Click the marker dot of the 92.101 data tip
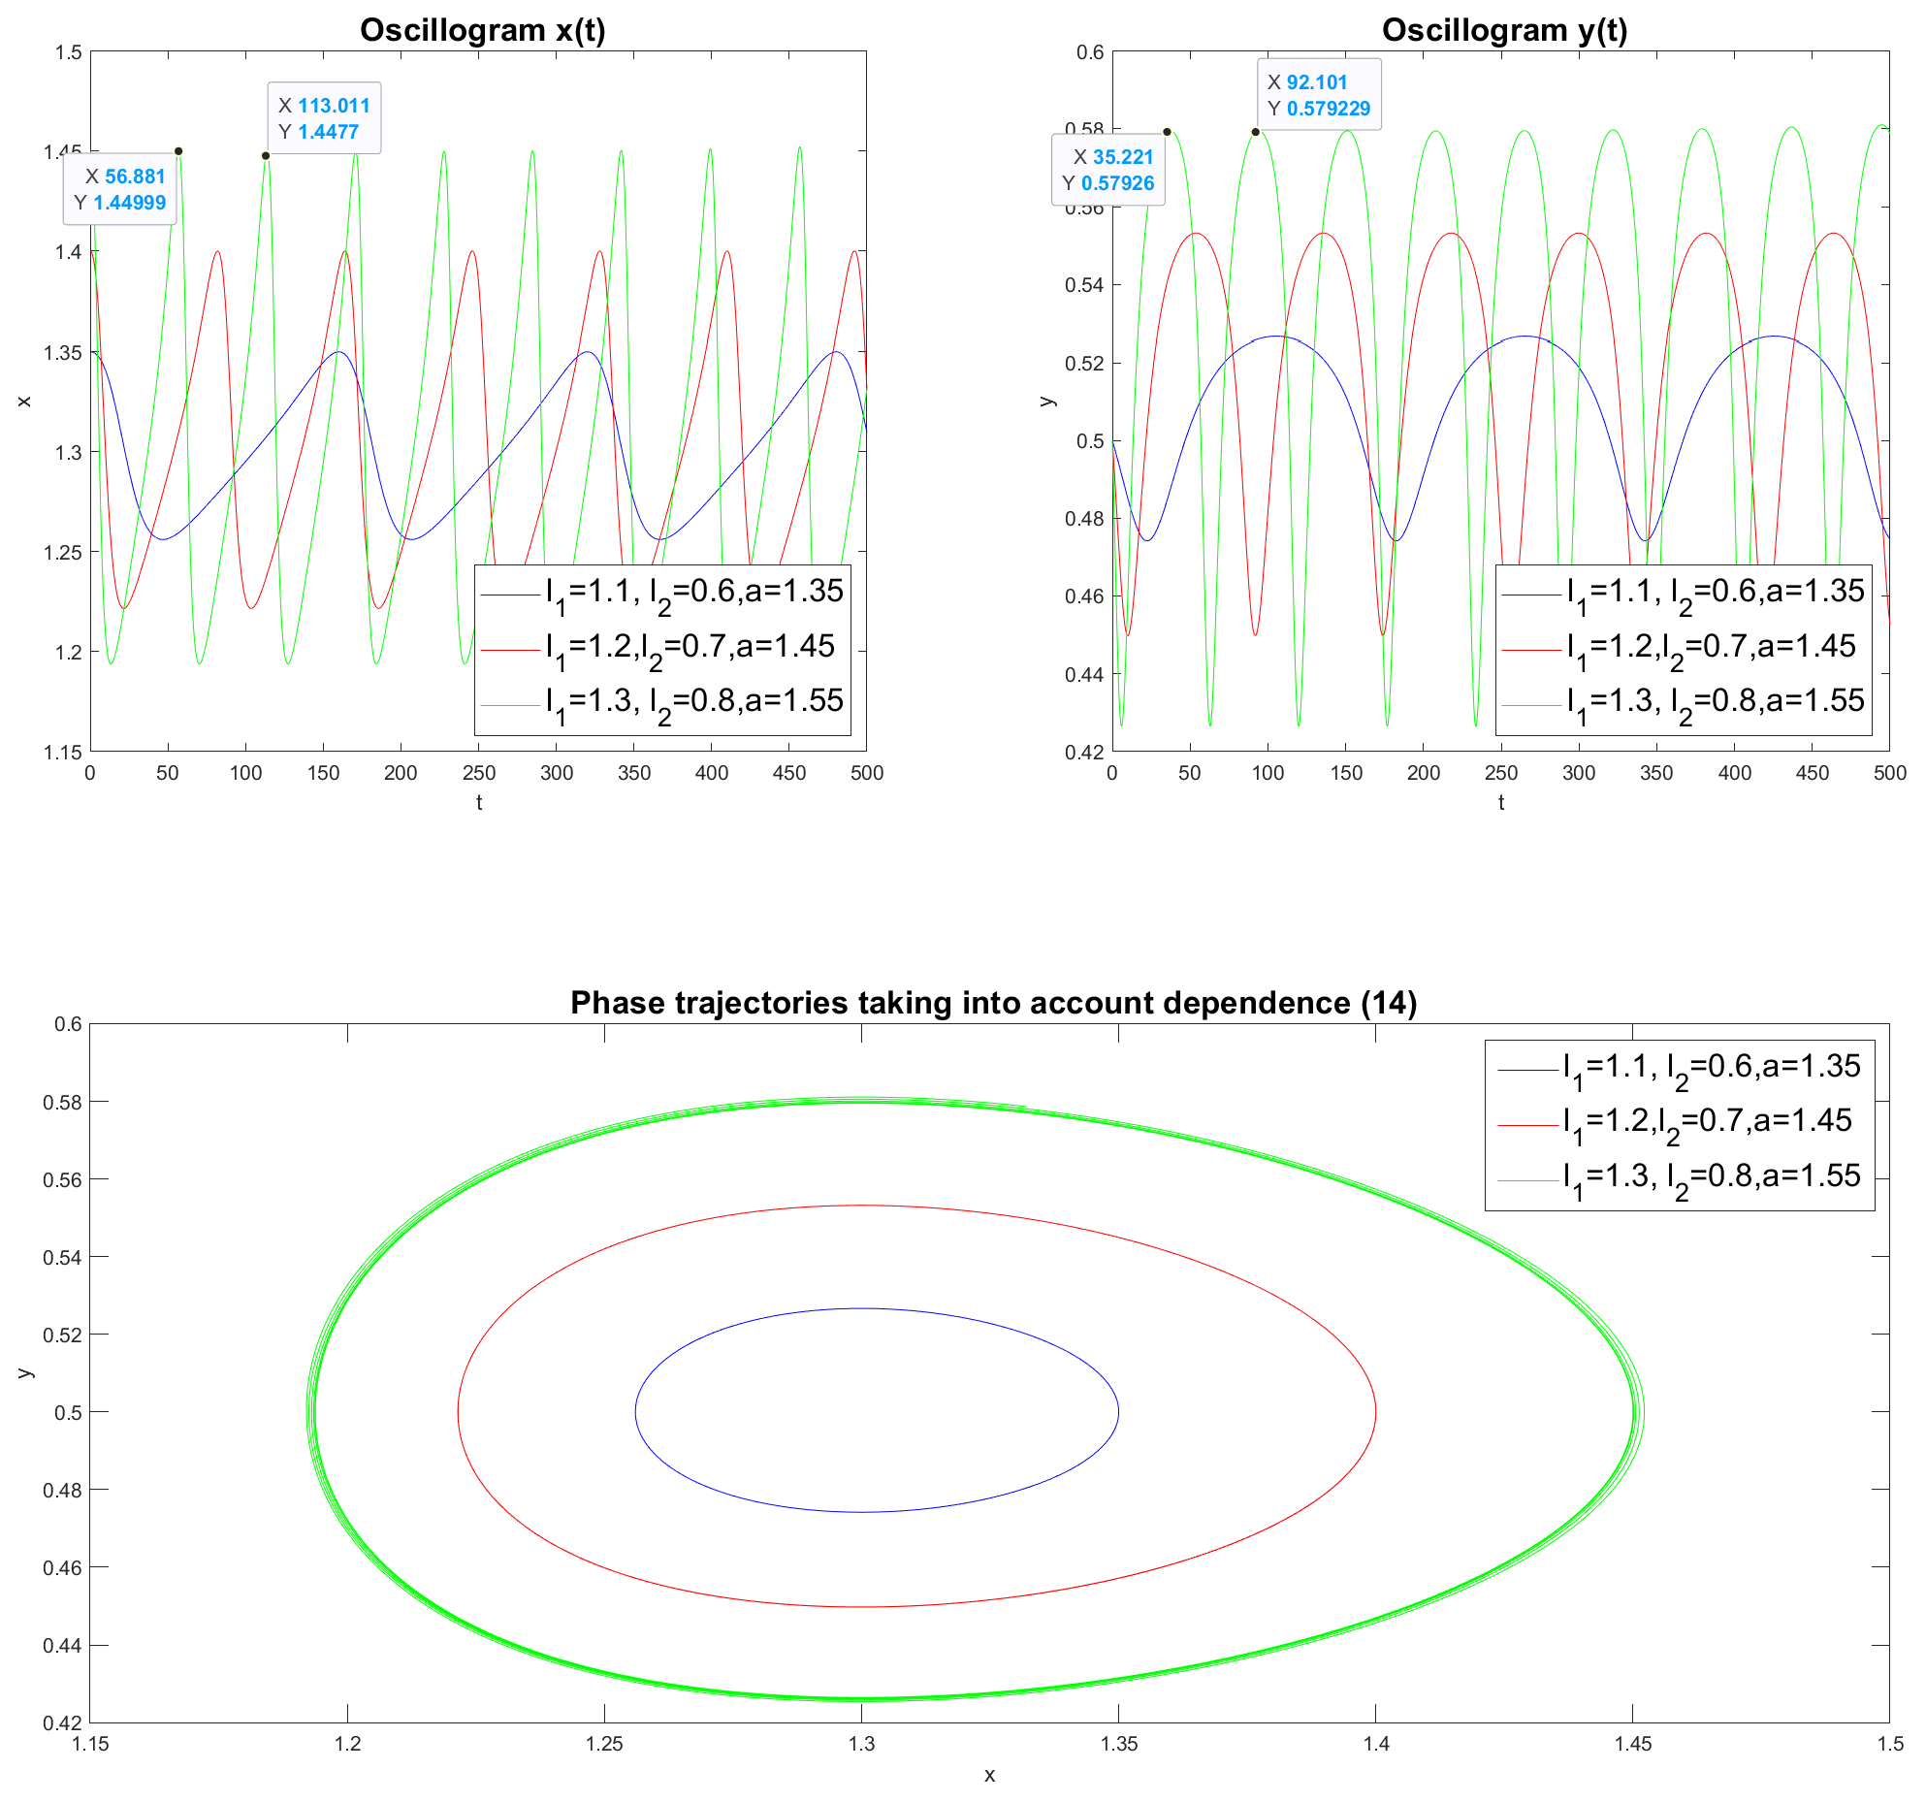The image size is (1926, 1802). pos(1255,132)
